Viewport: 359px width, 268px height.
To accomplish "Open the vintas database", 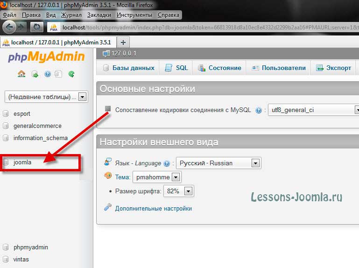I will click(x=21, y=260).
